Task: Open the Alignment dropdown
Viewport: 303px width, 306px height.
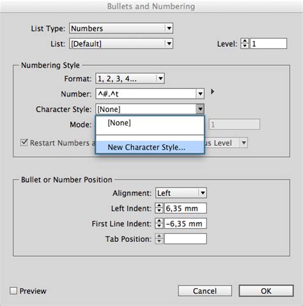Action: pyautogui.click(x=181, y=193)
